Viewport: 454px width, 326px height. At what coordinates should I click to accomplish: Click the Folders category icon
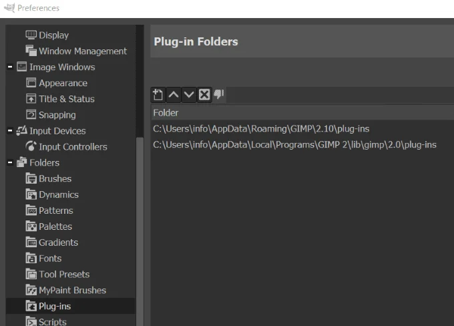tap(22, 162)
